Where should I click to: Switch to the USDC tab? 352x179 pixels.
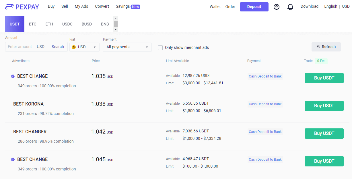click(x=67, y=24)
